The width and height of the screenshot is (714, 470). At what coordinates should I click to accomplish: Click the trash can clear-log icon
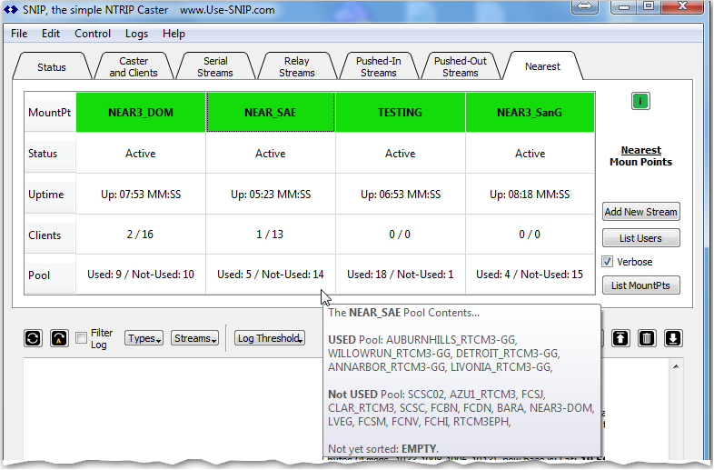pyautogui.click(x=646, y=338)
